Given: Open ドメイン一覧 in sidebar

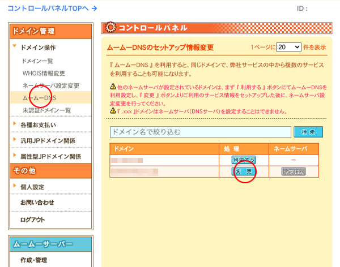Looking at the screenshot, I should pos(37,61).
